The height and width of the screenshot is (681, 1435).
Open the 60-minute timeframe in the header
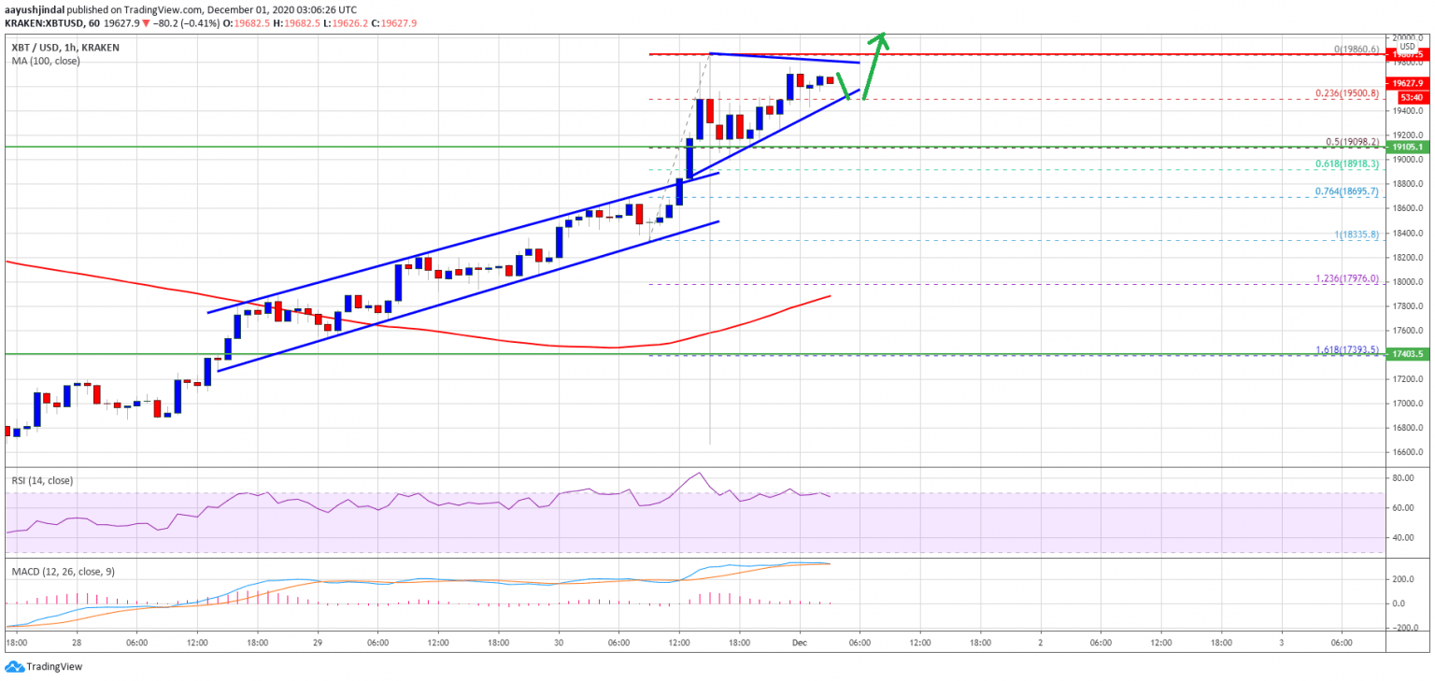93,24
